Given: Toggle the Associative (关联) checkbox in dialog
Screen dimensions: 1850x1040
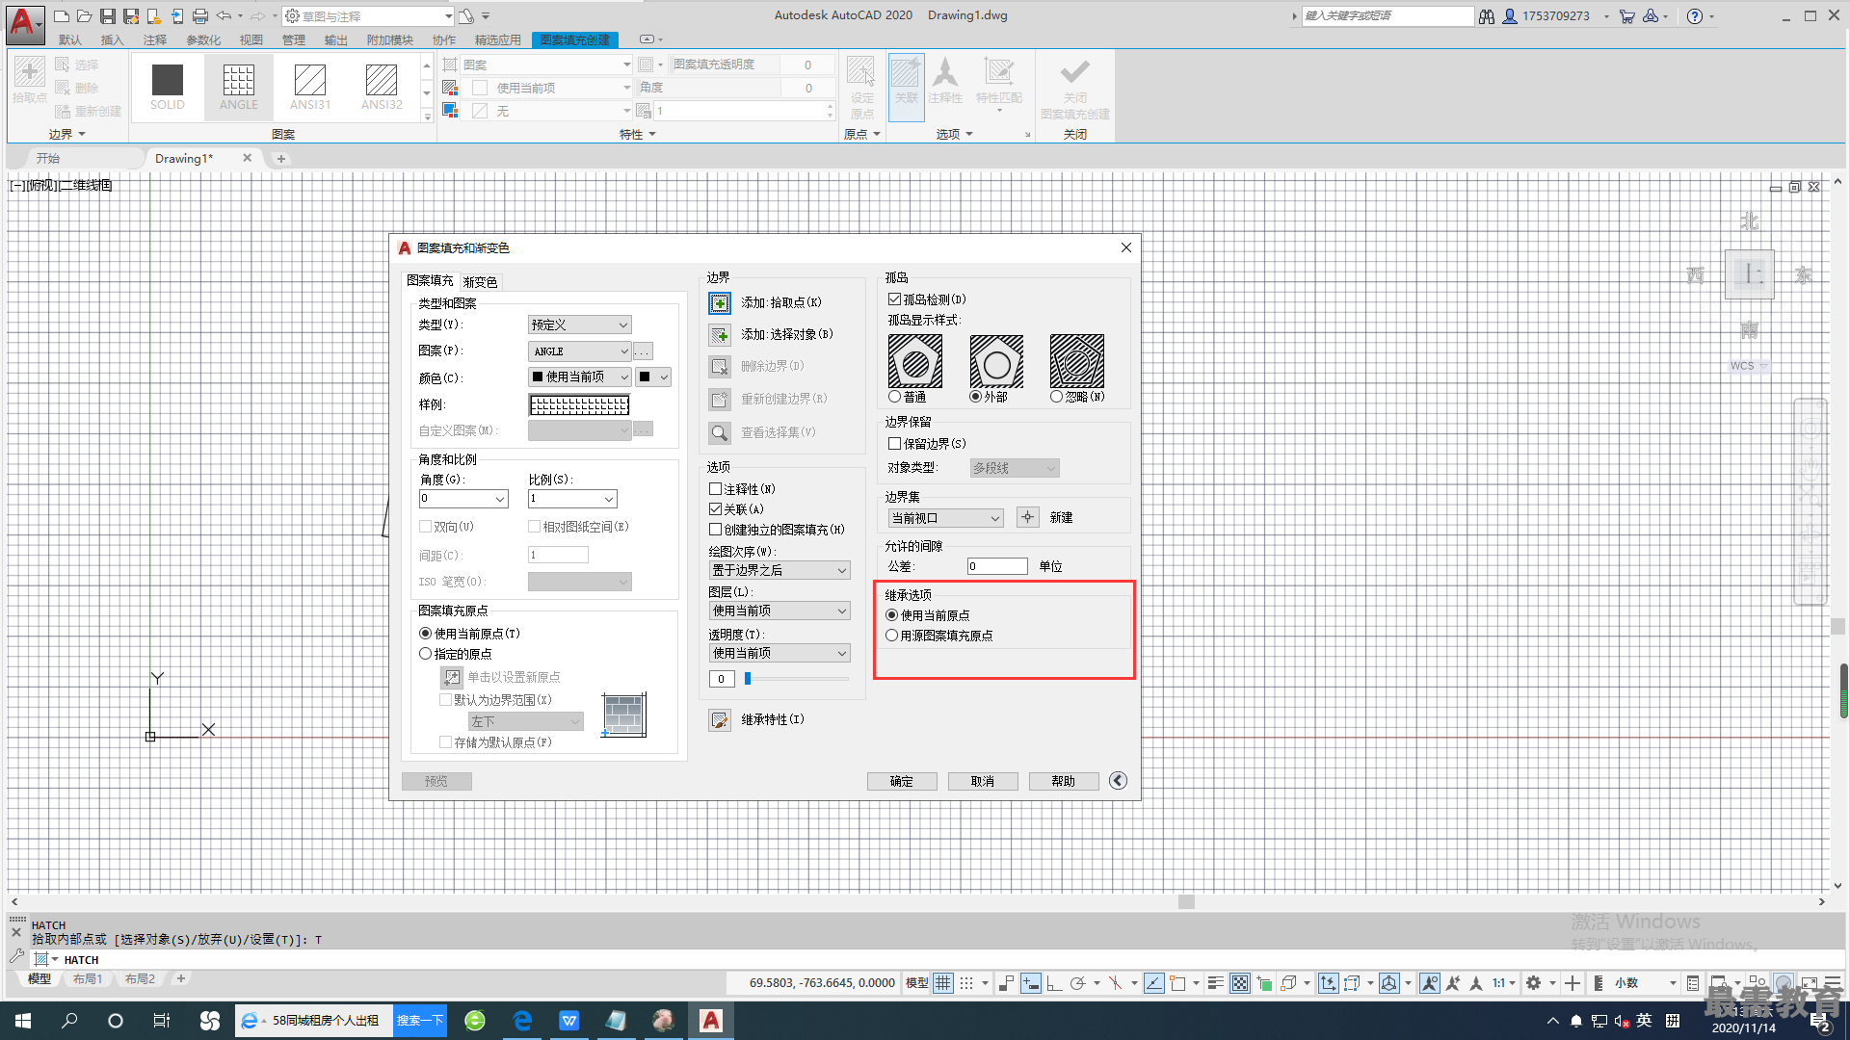Looking at the screenshot, I should [716, 509].
